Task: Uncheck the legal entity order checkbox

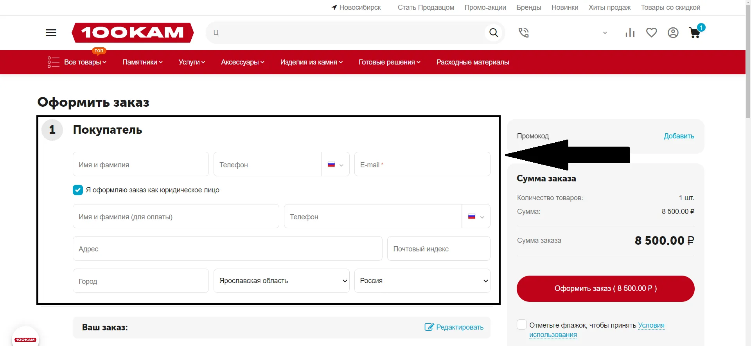Action: [78, 190]
